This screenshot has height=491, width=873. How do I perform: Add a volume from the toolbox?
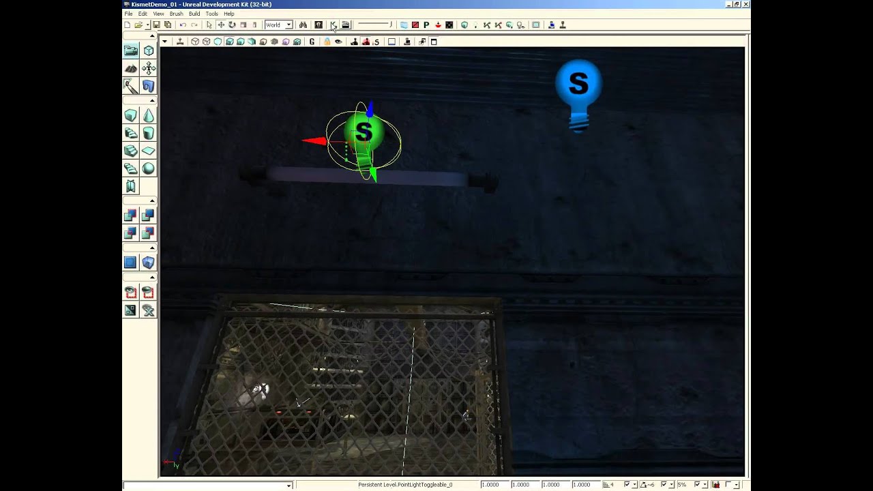pos(148,263)
